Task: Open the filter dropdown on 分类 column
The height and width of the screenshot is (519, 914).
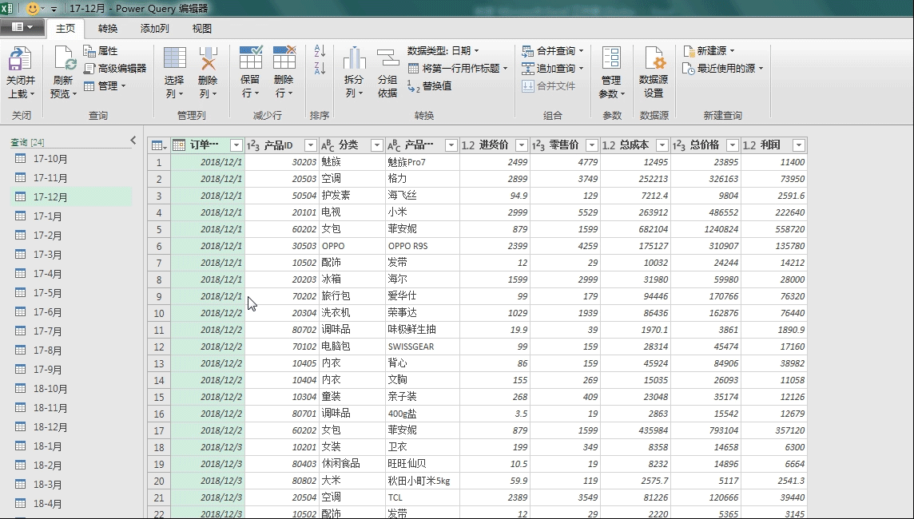Action: [377, 145]
